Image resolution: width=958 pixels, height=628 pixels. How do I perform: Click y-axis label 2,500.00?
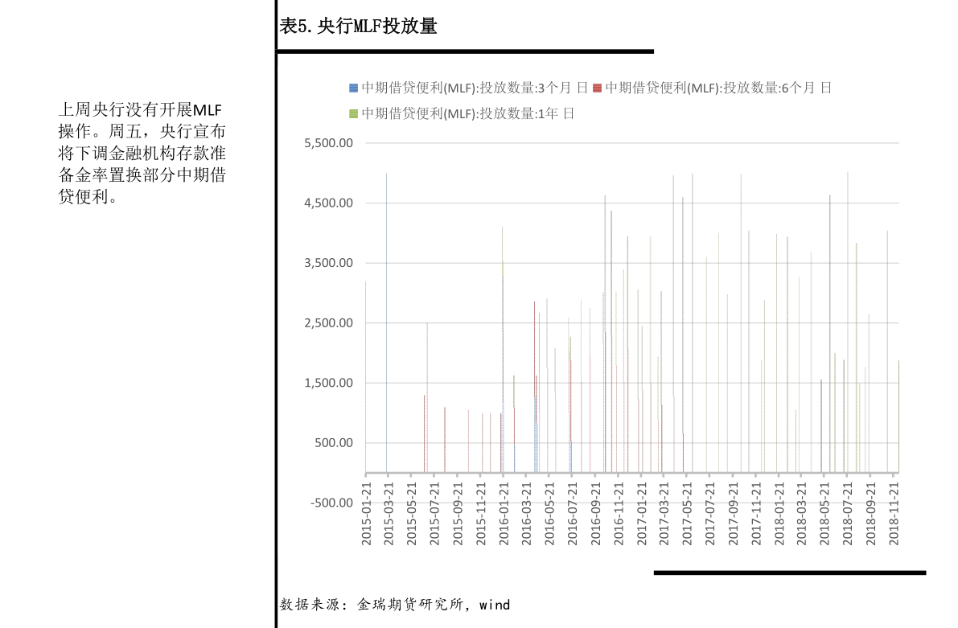coord(329,322)
